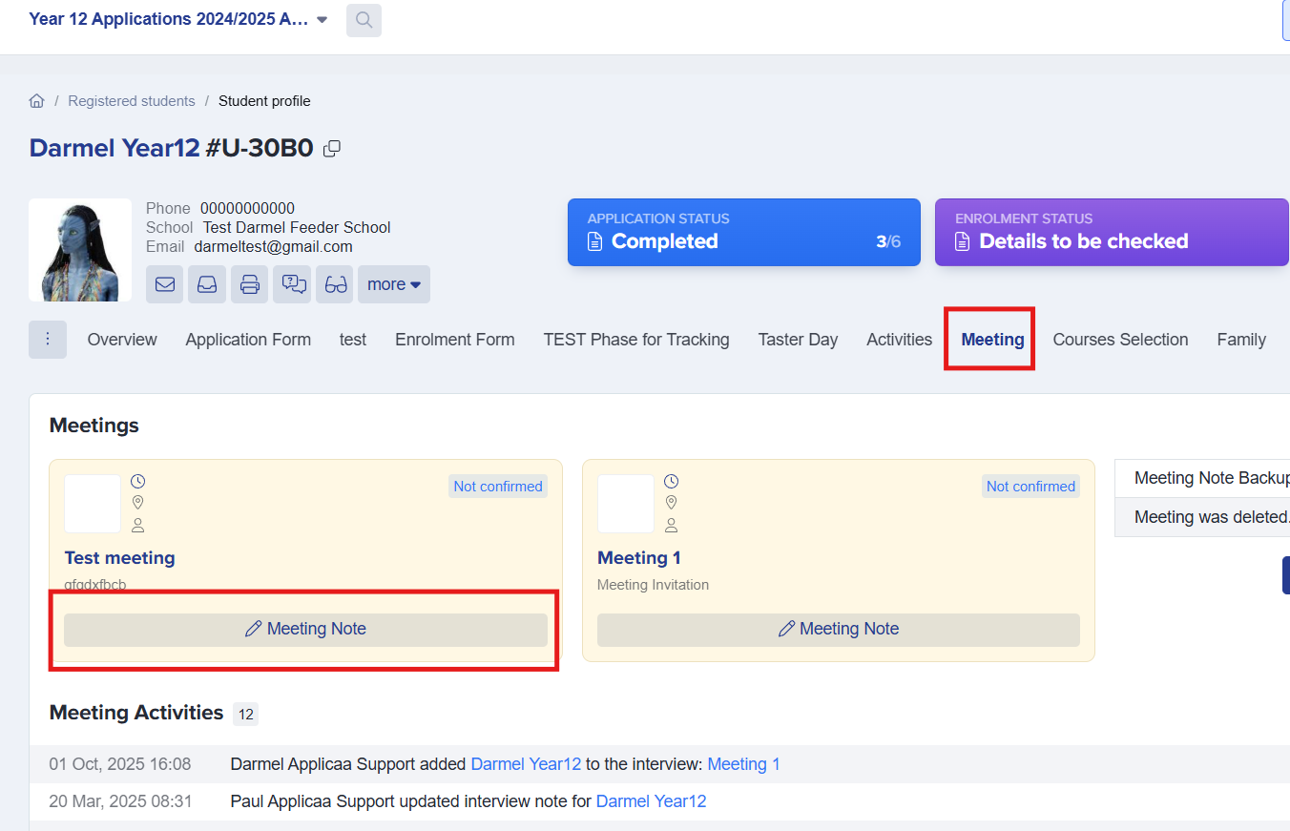Click the printer icon button
This screenshot has width=1290, height=831.
pyautogui.click(x=249, y=284)
